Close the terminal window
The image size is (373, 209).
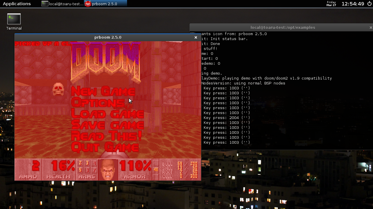pyautogui.click(x=371, y=27)
